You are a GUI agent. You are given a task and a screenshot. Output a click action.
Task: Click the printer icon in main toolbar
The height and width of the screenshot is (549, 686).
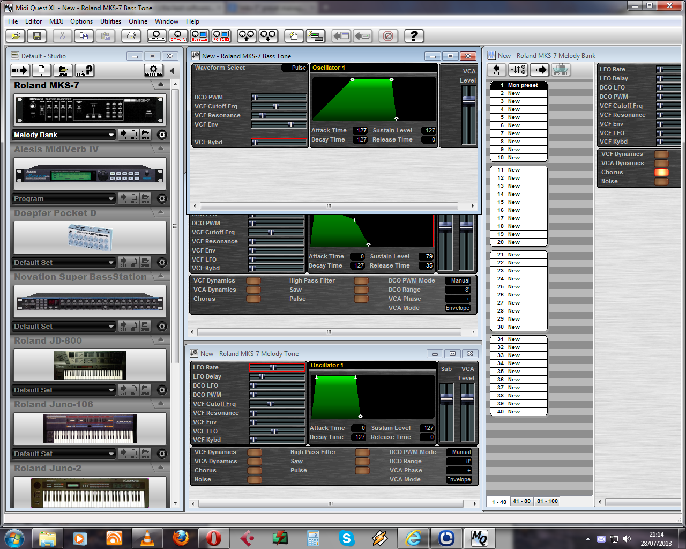[131, 36]
